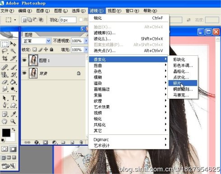This screenshot has width=221, height=174.
Task: Expand the 模糊 submenu
Action: point(129,77)
